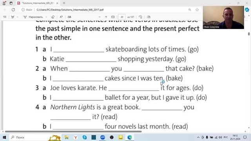Rotate the PDF page

pyautogui.click(x=140, y=17)
